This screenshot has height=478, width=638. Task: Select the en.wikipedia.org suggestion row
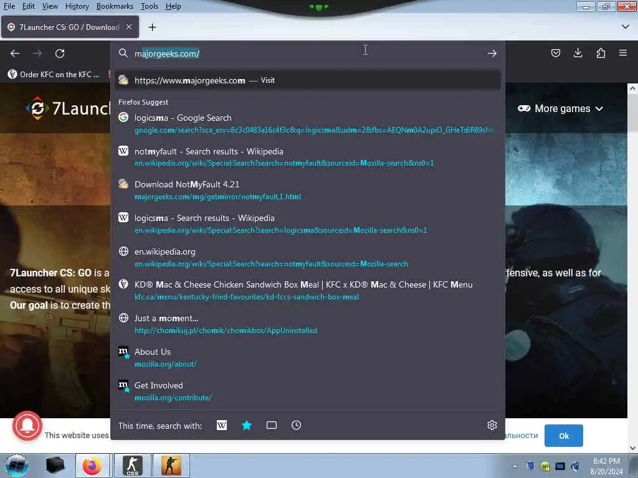coord(308,257)
